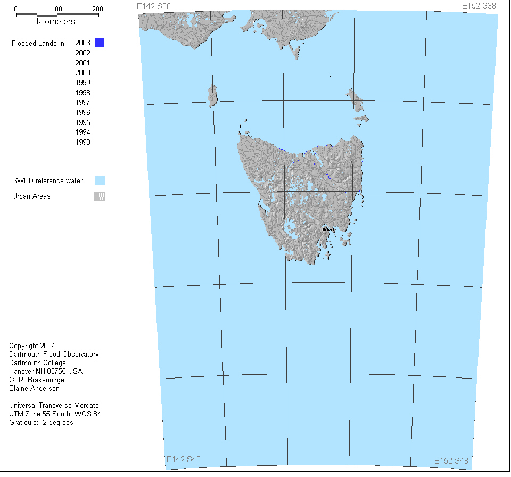Select the 1996 legend year entry
This screenshot has height=477, width=511.
[83, 112]
